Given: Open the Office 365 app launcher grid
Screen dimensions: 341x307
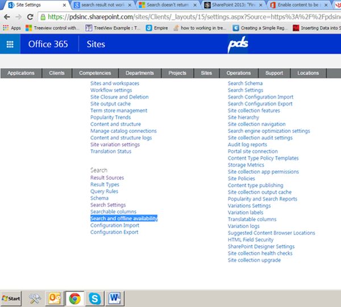Looking at the screenshot, I should [10, 44].
